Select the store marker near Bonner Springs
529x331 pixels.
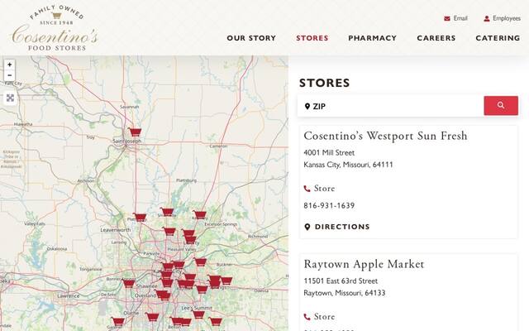click(129, 283)
